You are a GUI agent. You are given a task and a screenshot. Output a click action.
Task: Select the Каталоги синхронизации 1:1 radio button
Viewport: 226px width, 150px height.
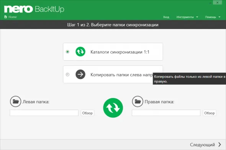(67, 52)
